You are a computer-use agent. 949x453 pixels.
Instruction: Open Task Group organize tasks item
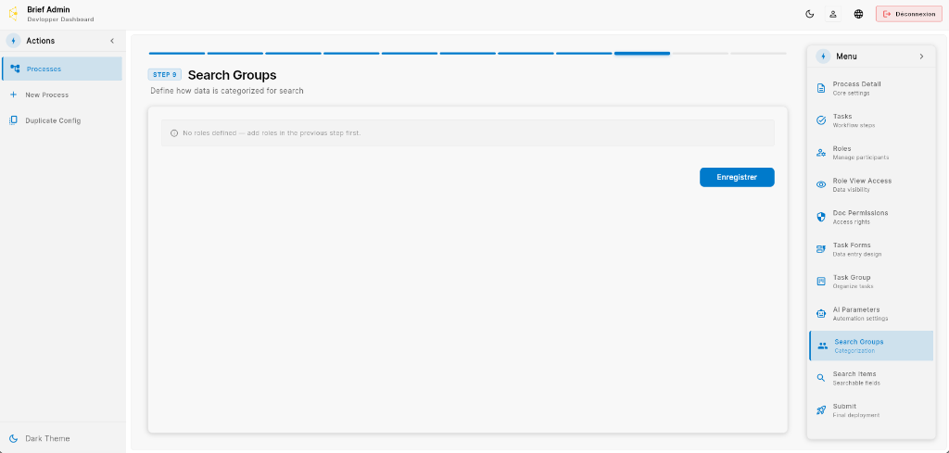pyautogui.click(x=871, y=282)
